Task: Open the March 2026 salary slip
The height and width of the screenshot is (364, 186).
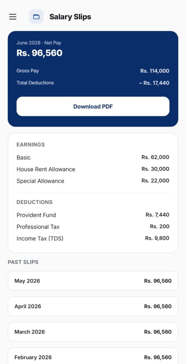Action: (93, 332)
